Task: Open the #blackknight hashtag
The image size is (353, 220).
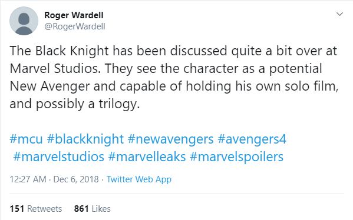Action: (x=85, y=139)
